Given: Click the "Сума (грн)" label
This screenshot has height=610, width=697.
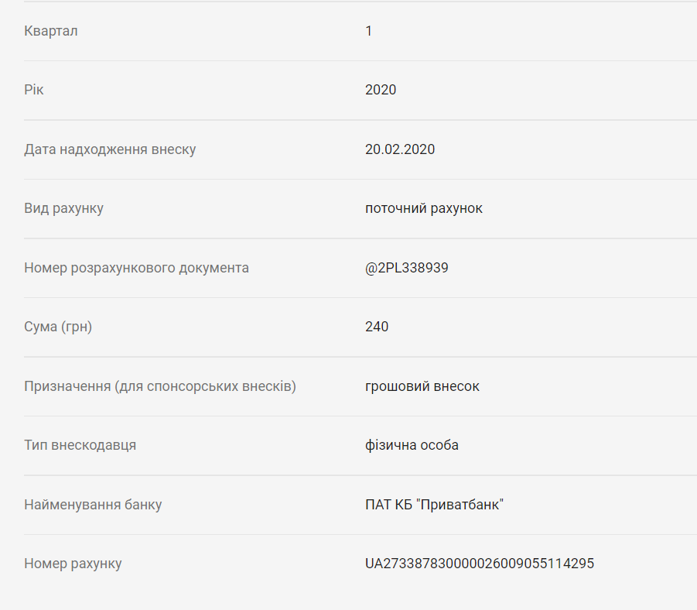Looking at the screenshot, I should click(58, 327).
